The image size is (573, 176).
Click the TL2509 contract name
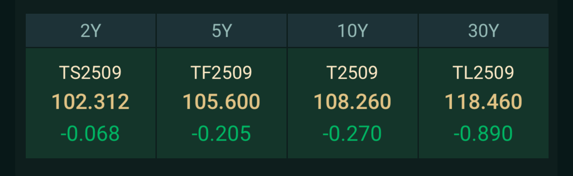coord(484,73)
